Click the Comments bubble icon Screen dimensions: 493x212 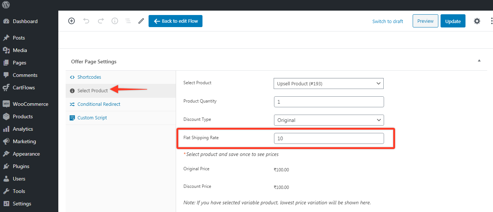pos(6,75)
